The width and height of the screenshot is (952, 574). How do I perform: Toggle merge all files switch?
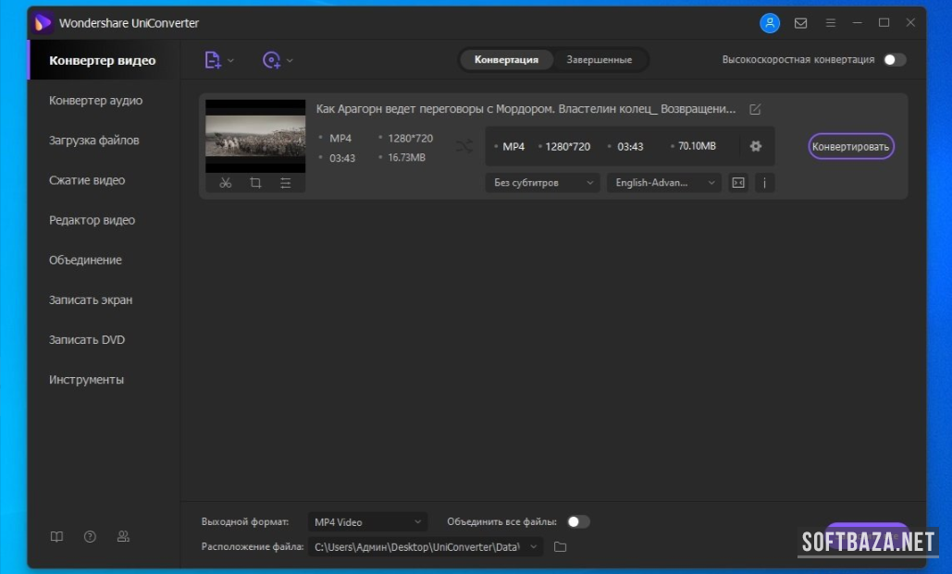tap(578, 522)
